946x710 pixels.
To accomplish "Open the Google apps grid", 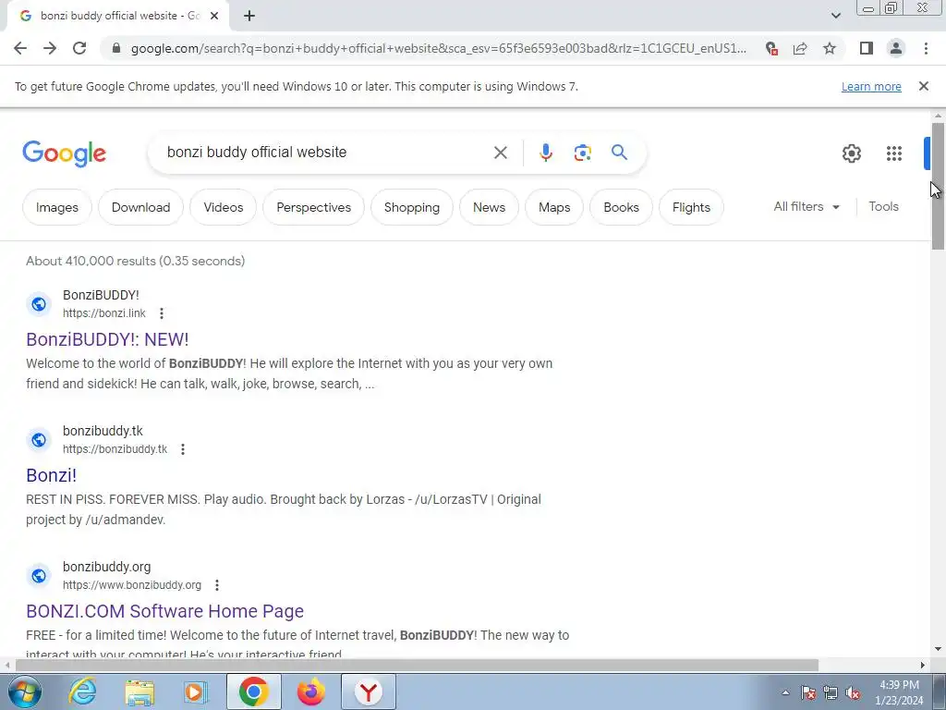I will click(894, 153).
